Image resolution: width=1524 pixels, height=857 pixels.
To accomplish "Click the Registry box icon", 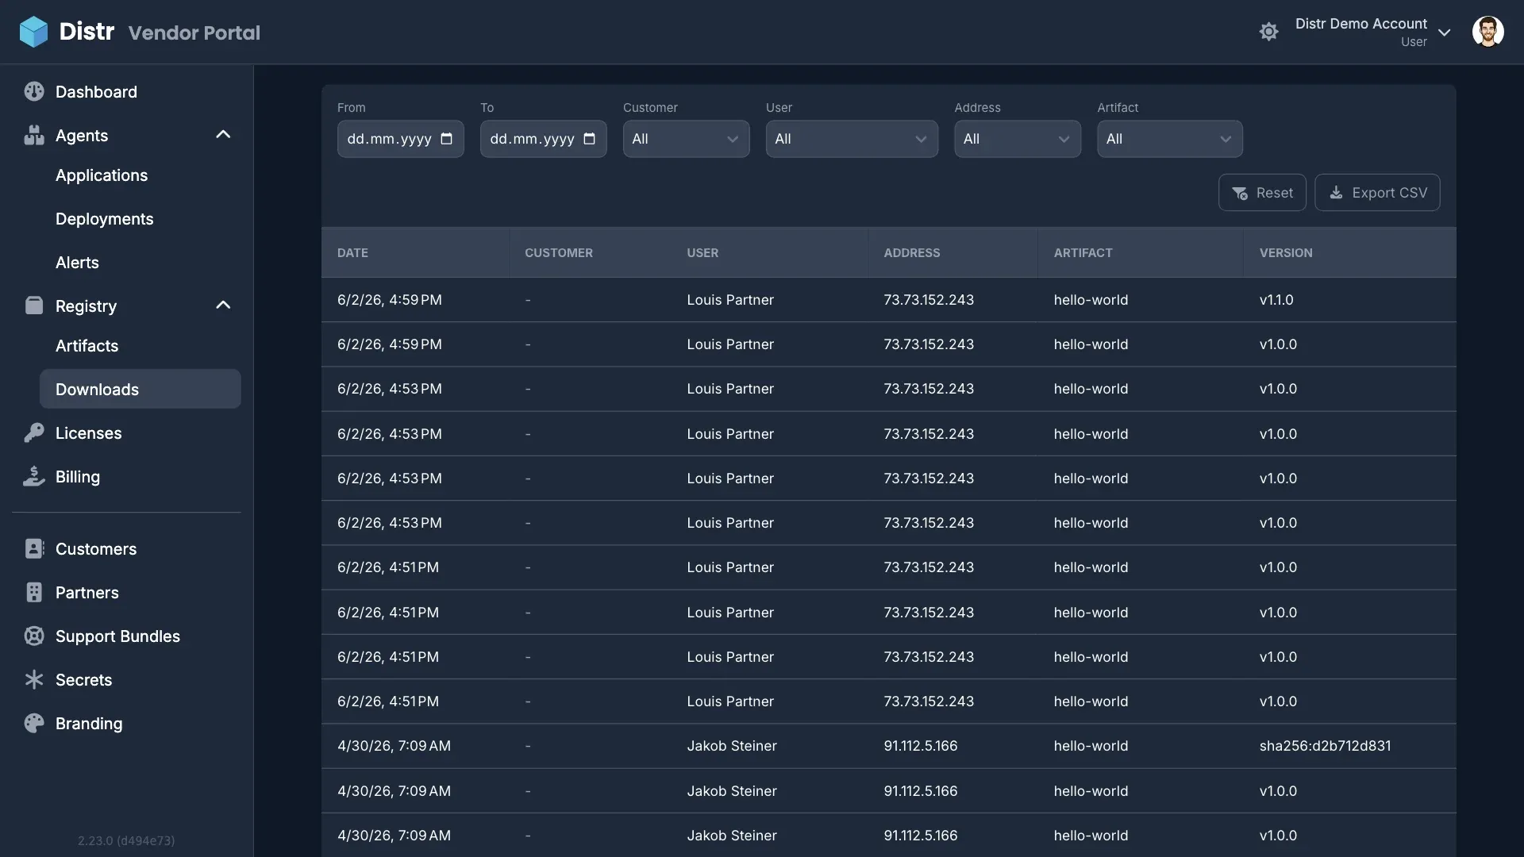I will [x=34, y=306].
